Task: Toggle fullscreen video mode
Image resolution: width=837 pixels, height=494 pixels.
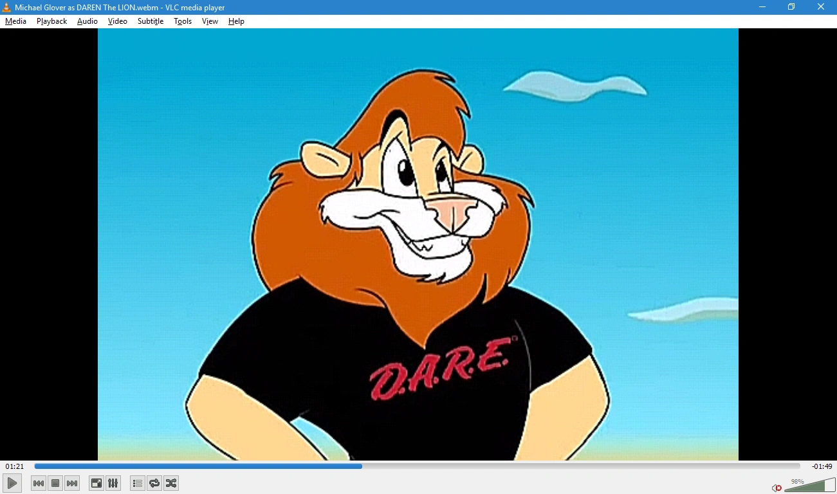Action: (x=97, y=483)
